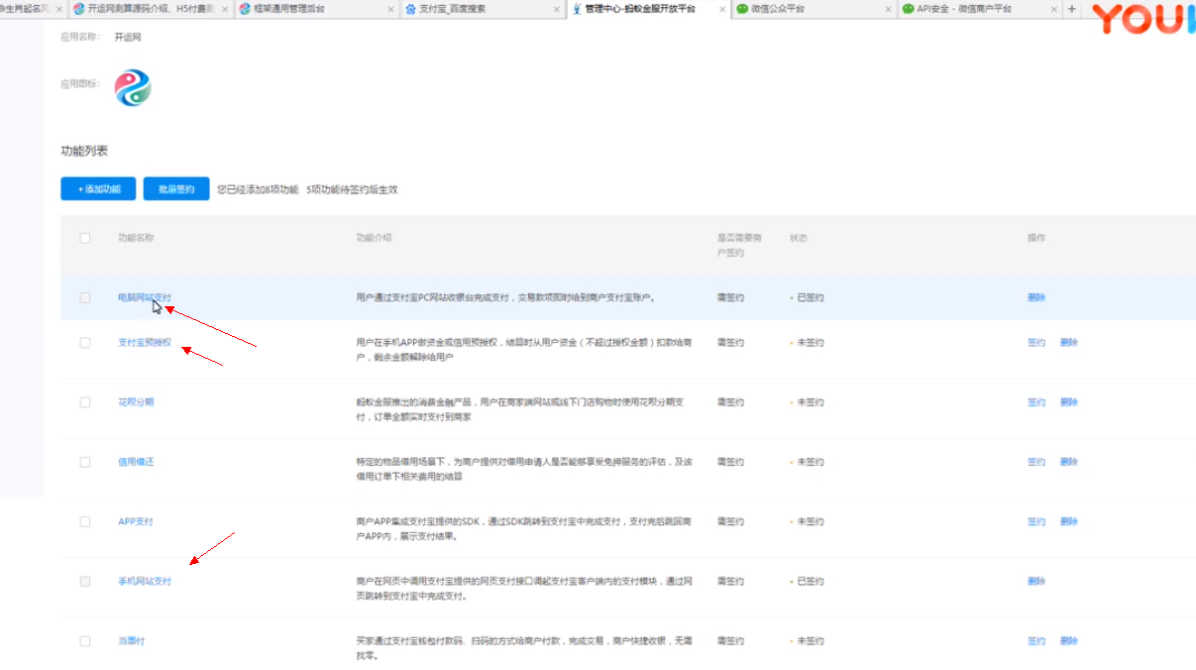This screenshot has height=670, width=1196.
Task: Open the new tab plus button
Action: (1071, 9)
